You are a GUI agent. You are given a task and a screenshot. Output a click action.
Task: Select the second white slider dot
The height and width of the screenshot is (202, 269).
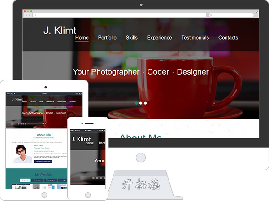pyautogui.click(x=141, y=103)
